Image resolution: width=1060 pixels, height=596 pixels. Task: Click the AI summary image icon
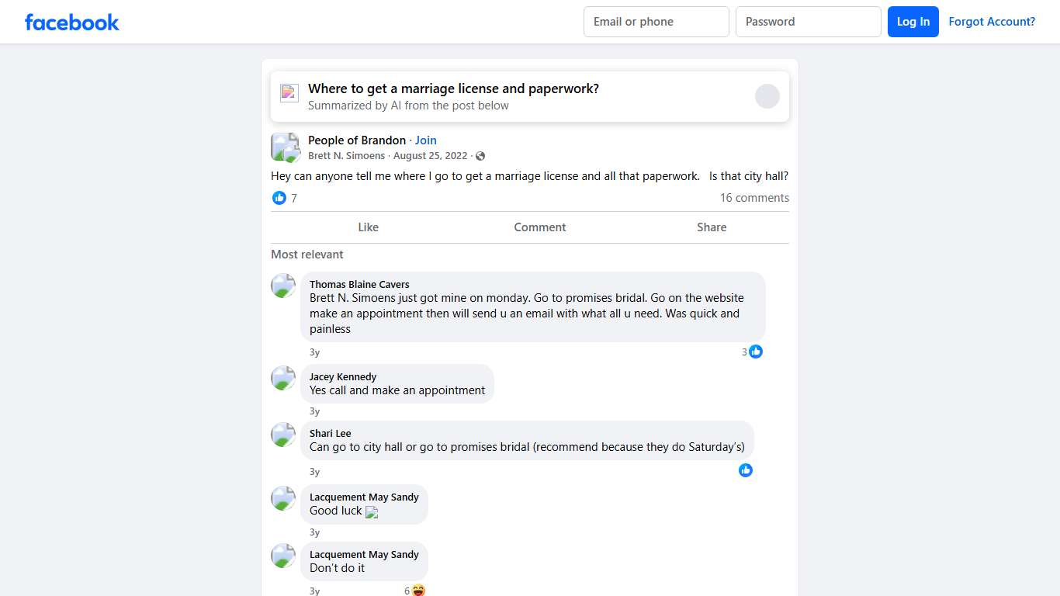pos(289,93)
